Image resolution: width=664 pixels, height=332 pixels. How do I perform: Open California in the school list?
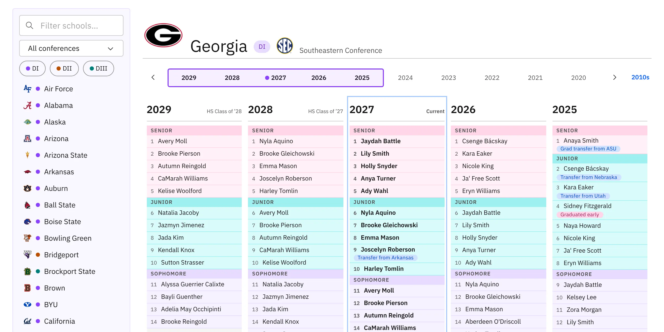[x=59, y=321]
